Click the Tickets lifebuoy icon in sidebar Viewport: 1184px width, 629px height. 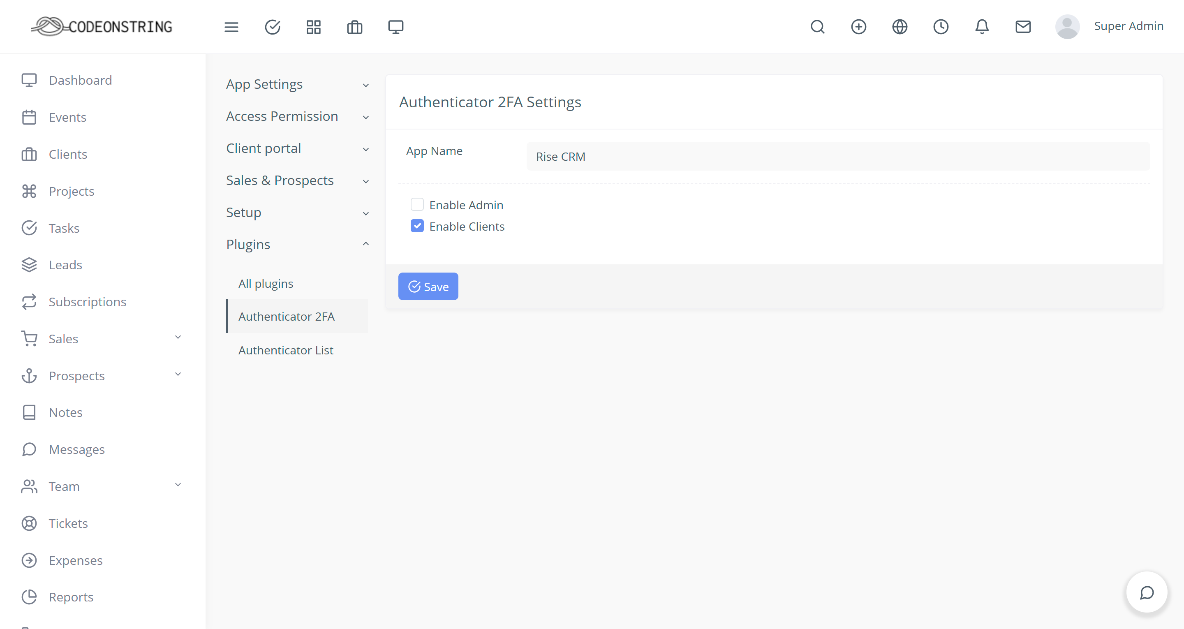29,523
